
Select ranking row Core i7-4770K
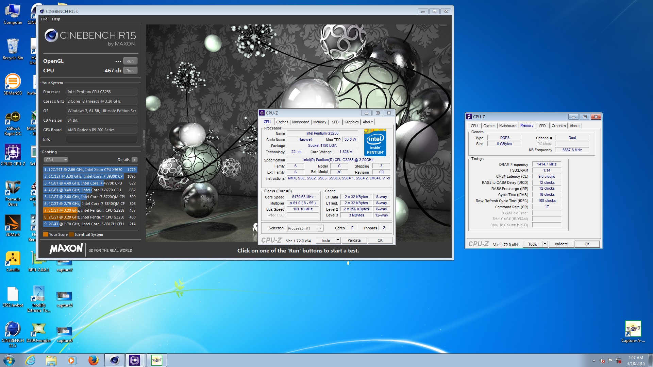(90, 183)
